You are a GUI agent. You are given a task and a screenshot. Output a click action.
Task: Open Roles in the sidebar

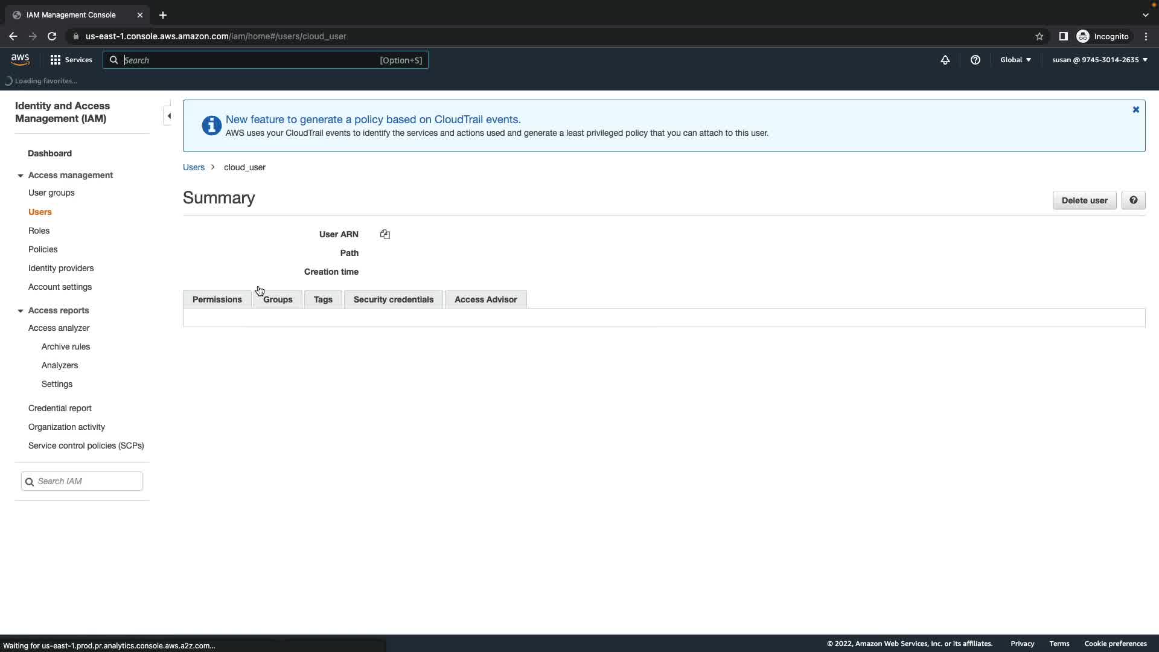pyautogui.click(x=39, y=231)
